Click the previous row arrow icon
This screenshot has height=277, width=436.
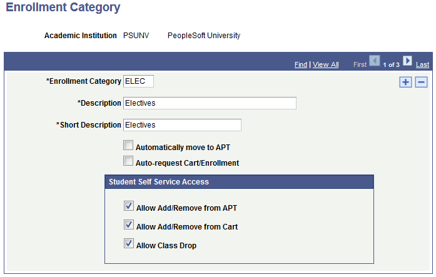point(375,61)
